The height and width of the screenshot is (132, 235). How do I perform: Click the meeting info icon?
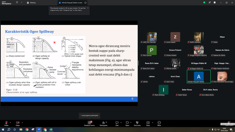(17, 3)
